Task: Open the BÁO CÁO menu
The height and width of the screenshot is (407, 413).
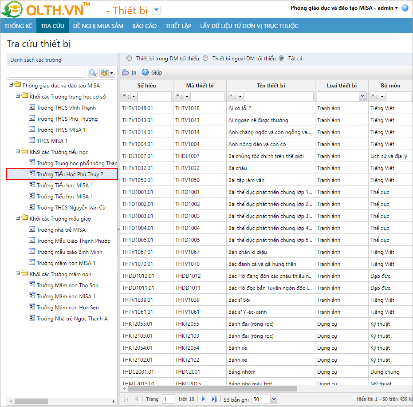Action: (x=144, y=26)
